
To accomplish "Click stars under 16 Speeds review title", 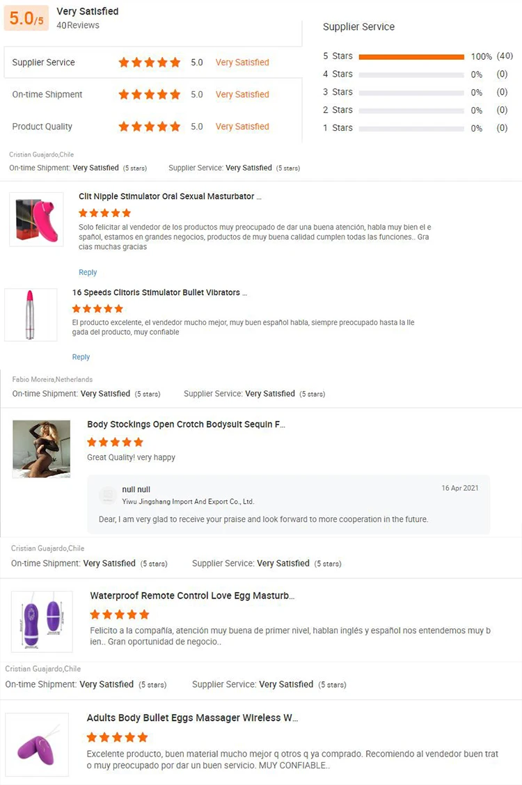I will click(97, 308).
